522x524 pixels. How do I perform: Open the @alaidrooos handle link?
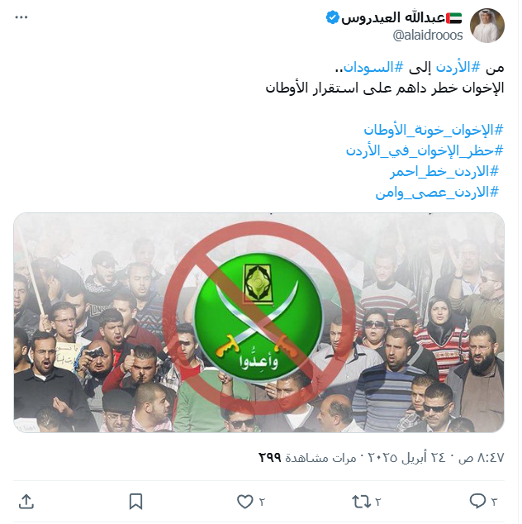[428, 35]
